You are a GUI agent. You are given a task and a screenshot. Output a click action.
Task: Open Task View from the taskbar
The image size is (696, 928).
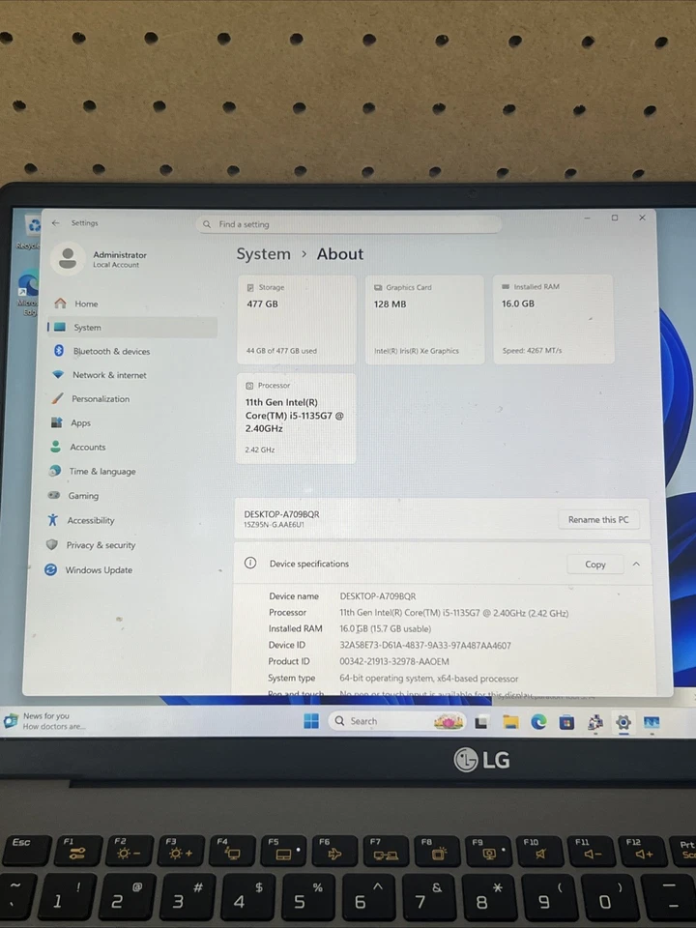coord(480,721)
